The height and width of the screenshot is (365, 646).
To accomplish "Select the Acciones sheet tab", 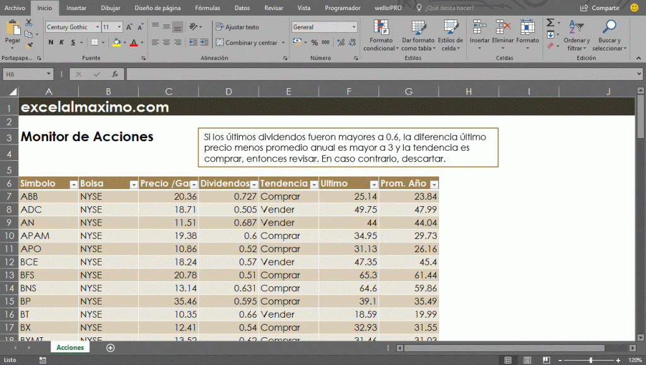I will coord(69,347).
